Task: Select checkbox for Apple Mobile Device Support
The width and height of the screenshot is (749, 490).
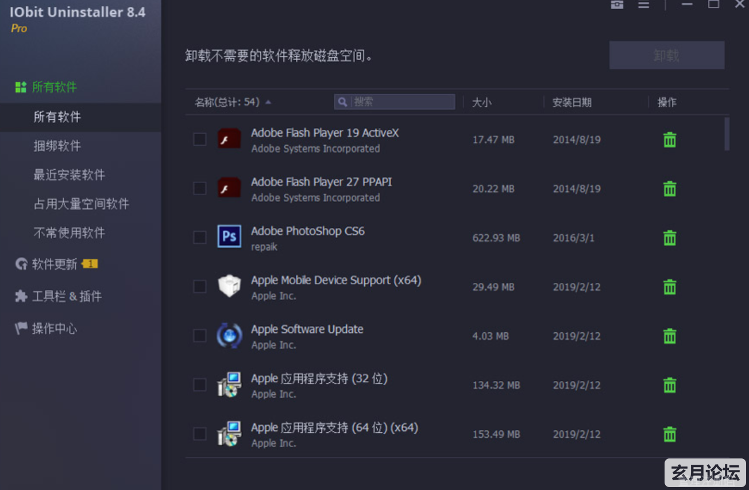Action: click(x=200, y=286)
